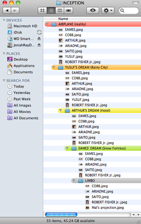Collapse the PLACES sidebar section

point(4,53)
